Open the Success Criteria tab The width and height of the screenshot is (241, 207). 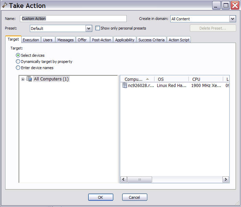coord(151,40)
